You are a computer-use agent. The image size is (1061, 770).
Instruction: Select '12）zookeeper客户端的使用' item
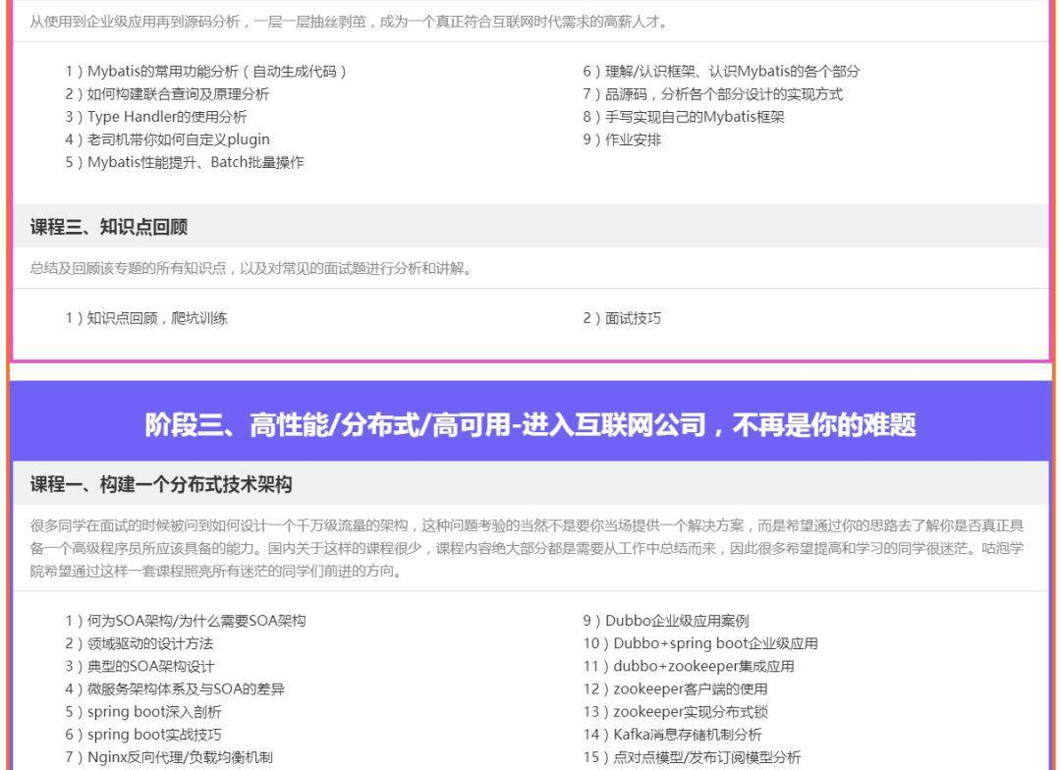[x=675, y=688]
